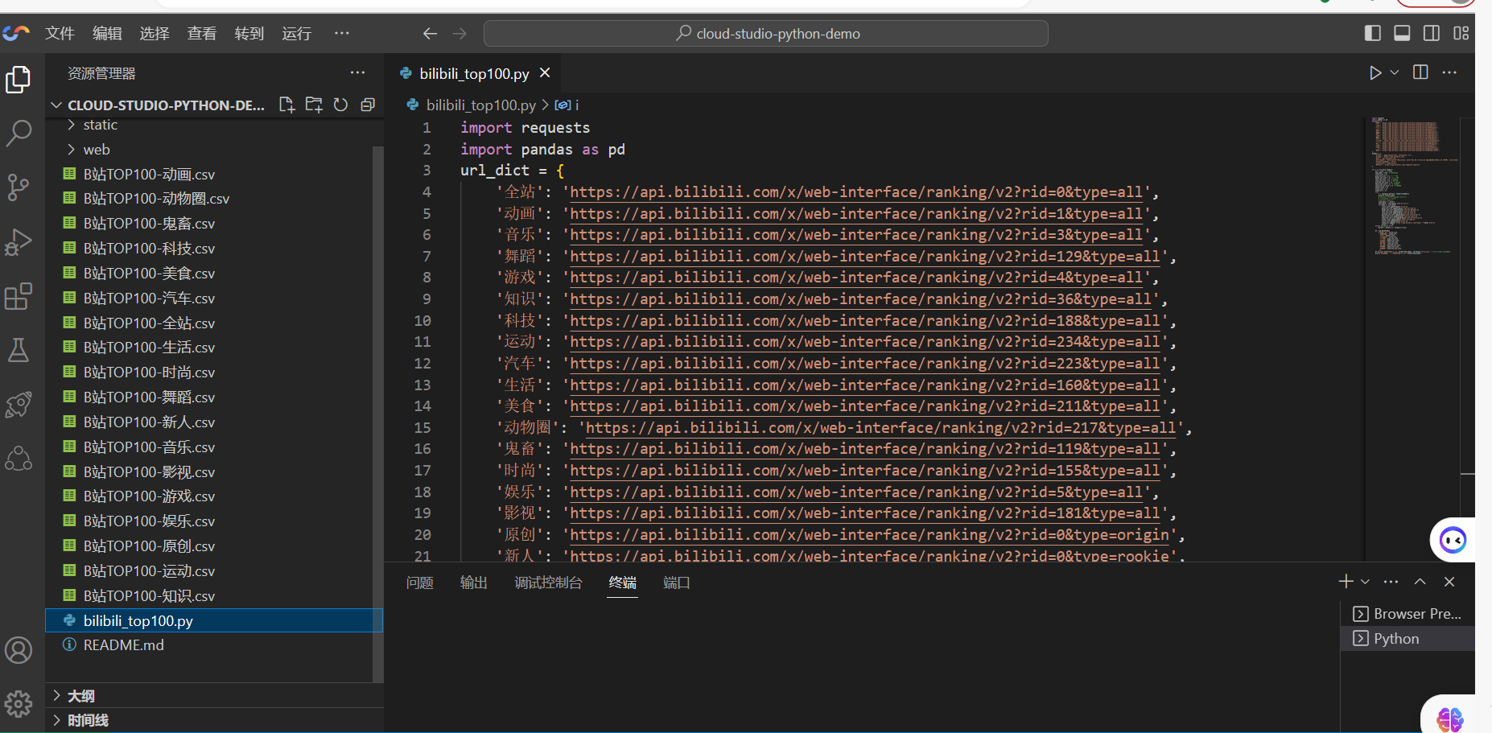Toggle the primary sidebar visibility
Viewport: 1492px width, 733px height.
[x=1373, y=33]
